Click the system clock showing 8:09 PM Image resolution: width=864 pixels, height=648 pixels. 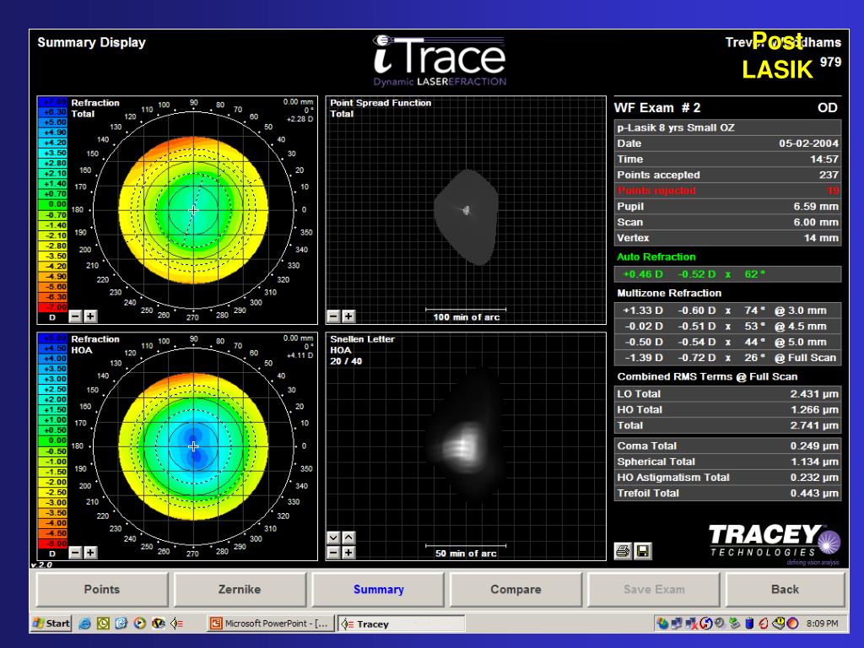[822, 624]
